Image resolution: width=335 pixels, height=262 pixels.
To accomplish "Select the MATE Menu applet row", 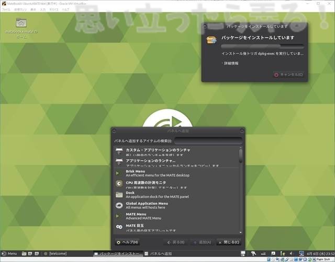I will pyautogui.click(x=177, y=216).
